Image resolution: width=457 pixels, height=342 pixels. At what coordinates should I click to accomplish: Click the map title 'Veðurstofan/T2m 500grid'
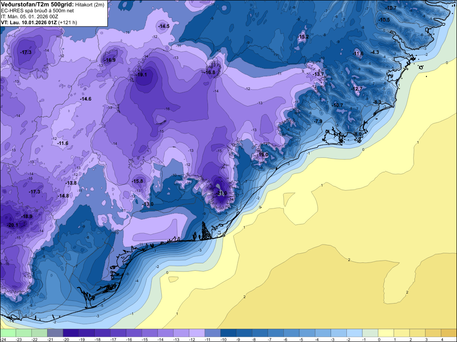pos(37,5)
